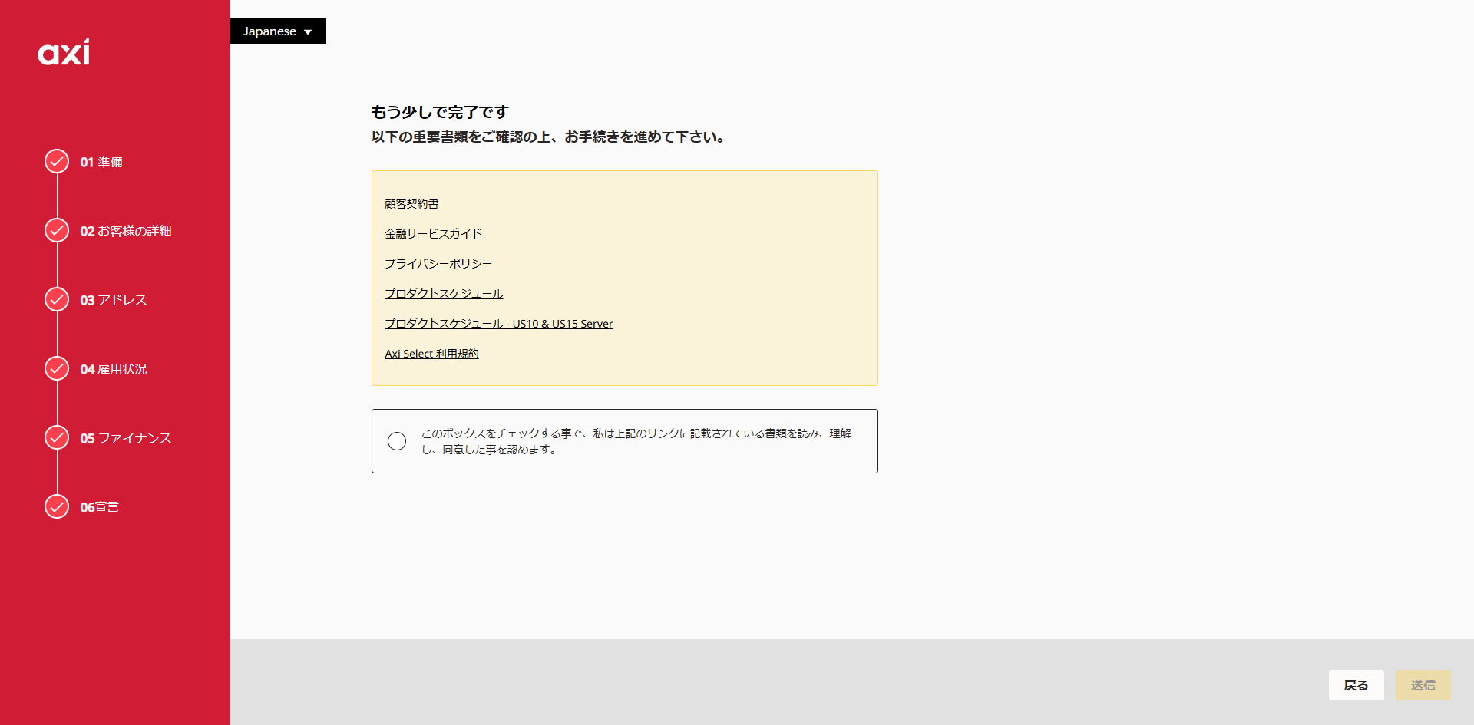Screen dimensions: 1474x725
Task: Go to the 02 お客様の詳細 step label
Action: [126, 231]
